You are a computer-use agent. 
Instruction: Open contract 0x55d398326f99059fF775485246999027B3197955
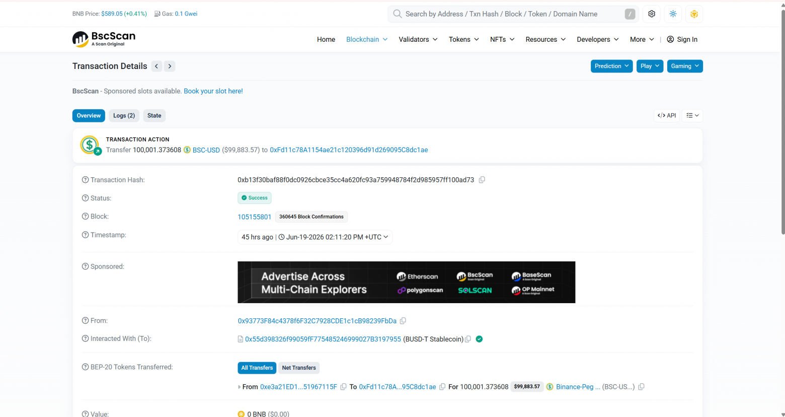(x=323, y=339)
